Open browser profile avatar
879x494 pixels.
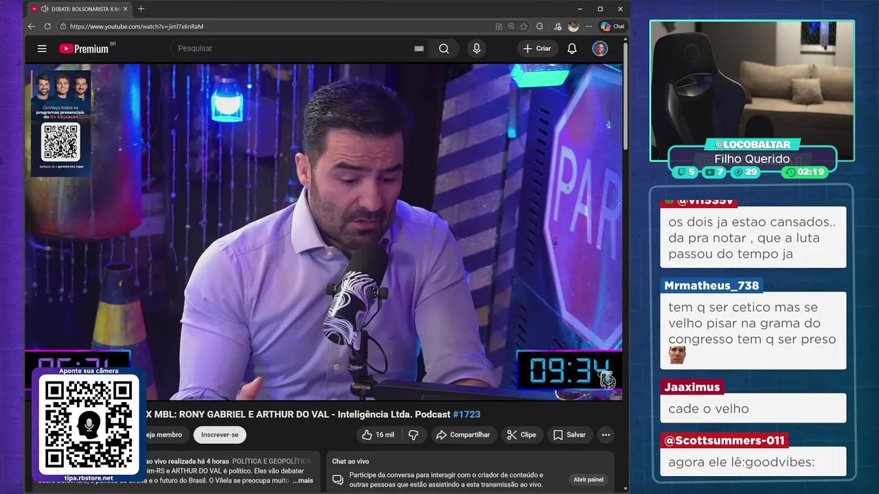[573, 26]
